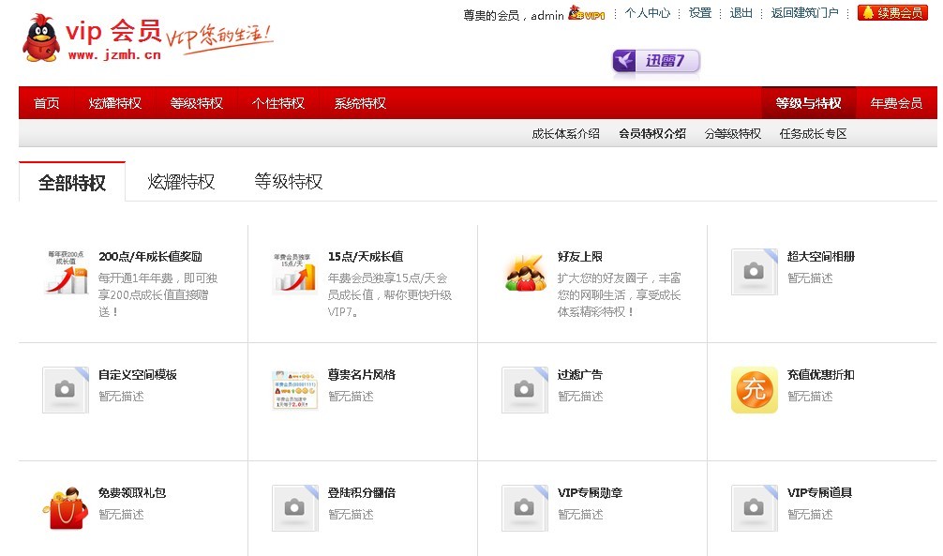Open 超大空间相册 title link
943x556 pixels.
[x=821, y=256]
